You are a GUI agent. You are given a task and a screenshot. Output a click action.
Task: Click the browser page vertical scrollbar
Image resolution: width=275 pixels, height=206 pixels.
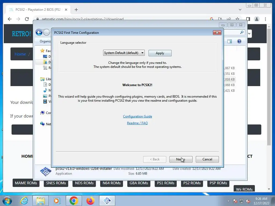[269, 87]
